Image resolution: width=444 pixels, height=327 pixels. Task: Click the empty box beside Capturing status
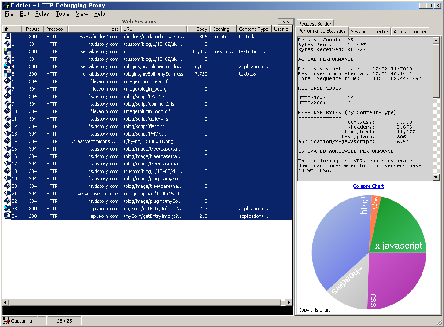[42, 321]
